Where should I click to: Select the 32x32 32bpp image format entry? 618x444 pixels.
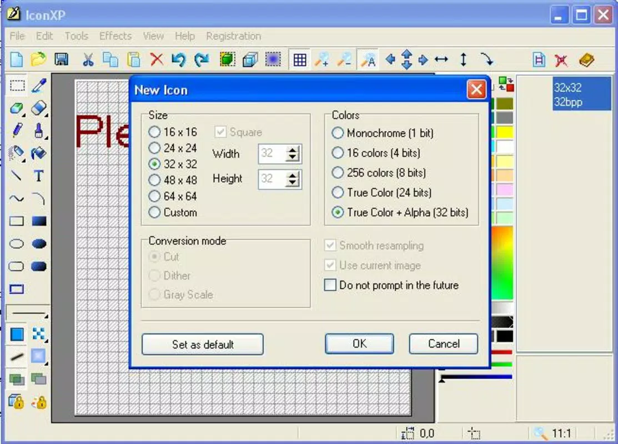coord(582,94)
